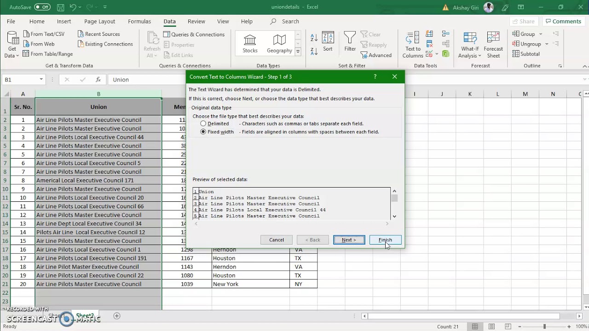
Task: Go to the Formulas tab
Action: tap(139, 21)
